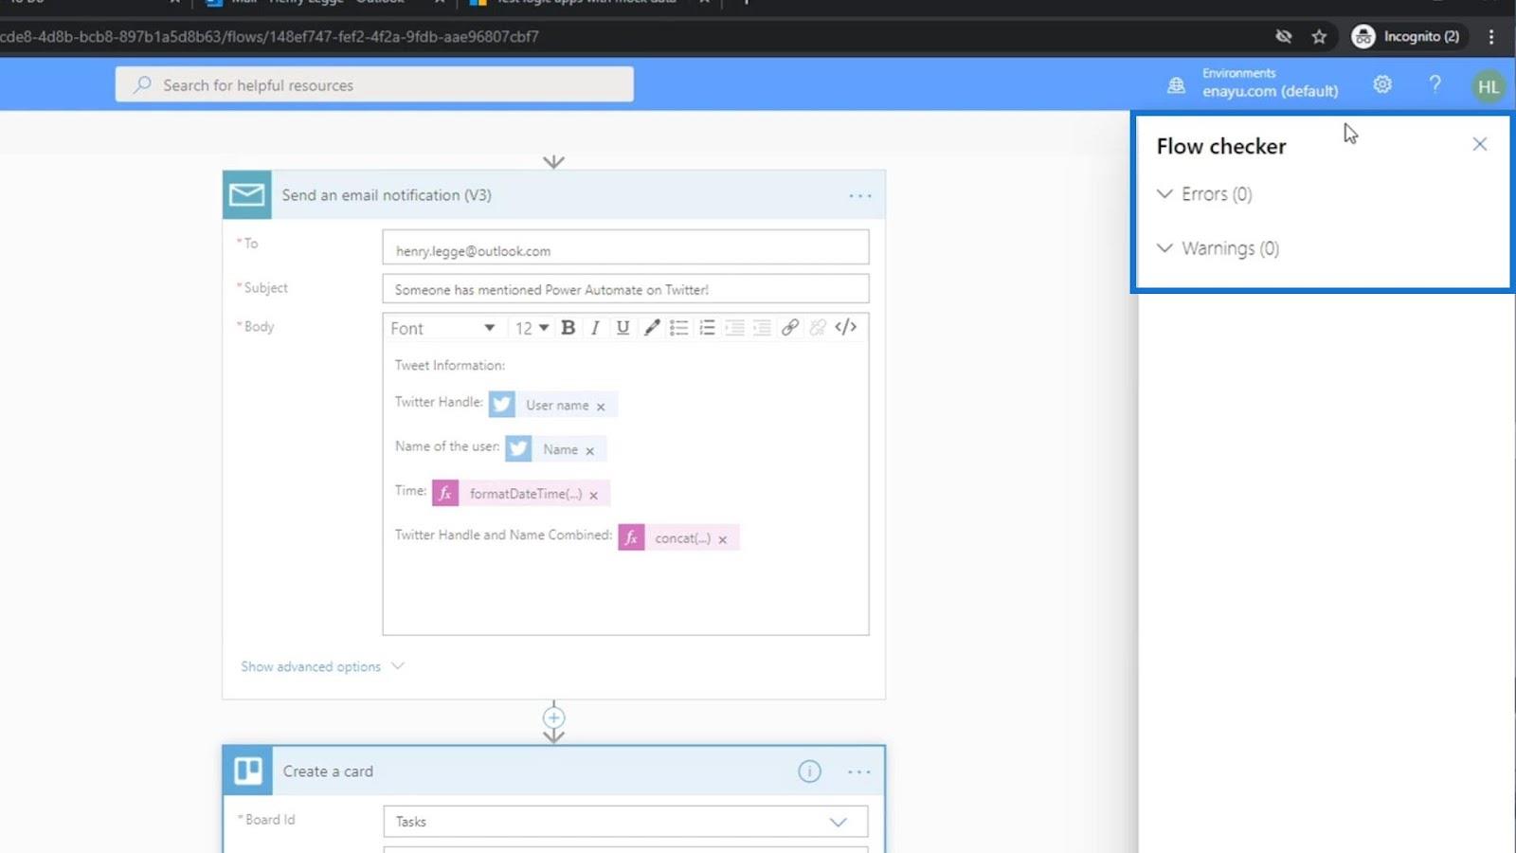Open the Create a card ellipsis menu
The width and height of the screenshot is (1516, 853).
(x=859, y=772)
